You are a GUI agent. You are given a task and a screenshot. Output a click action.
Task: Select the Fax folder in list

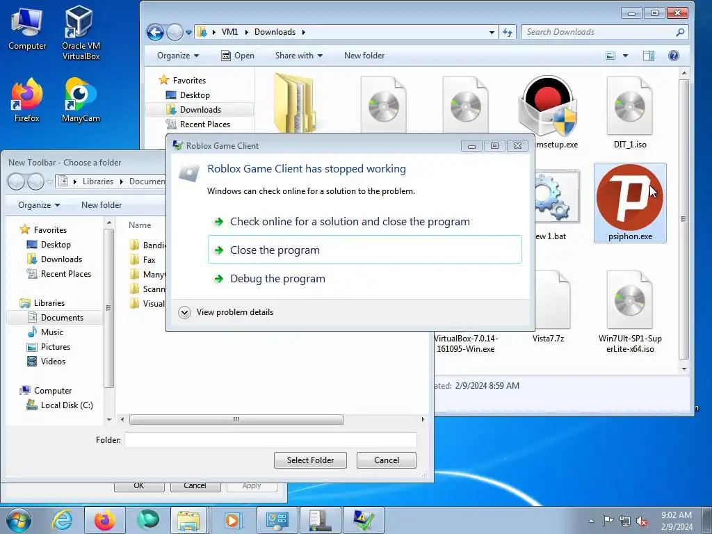coord(149,260)
